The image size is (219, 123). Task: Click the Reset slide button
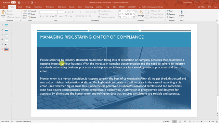(31, 14)
